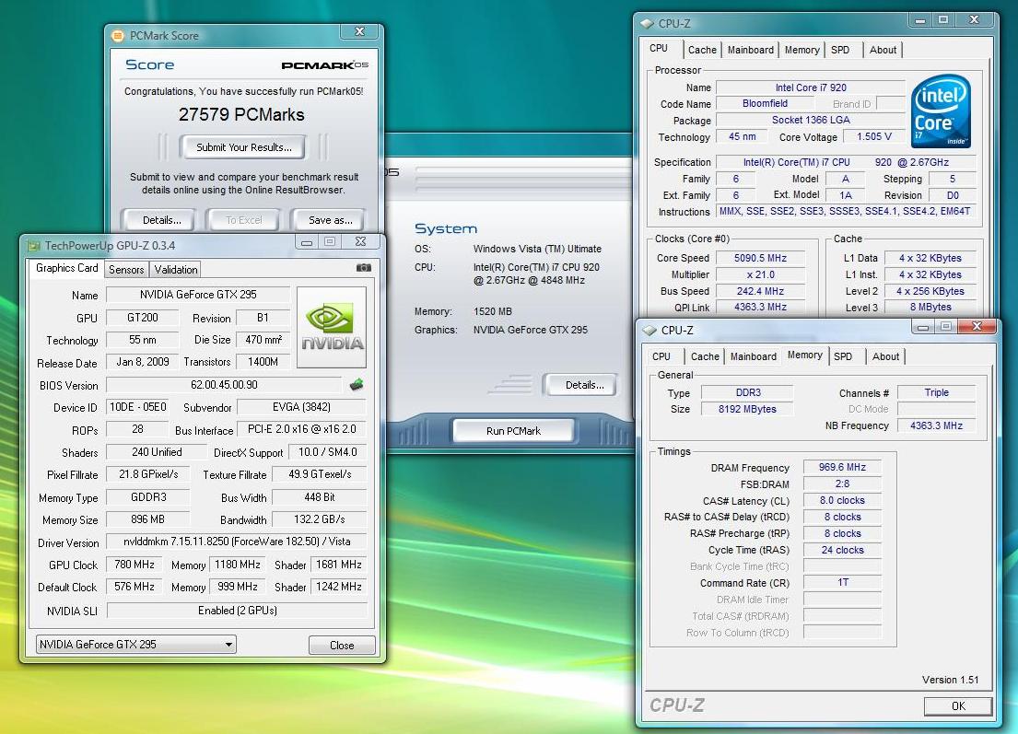
Task: Open the CPU tab in lower CPU-Z window
Action: 661,356
